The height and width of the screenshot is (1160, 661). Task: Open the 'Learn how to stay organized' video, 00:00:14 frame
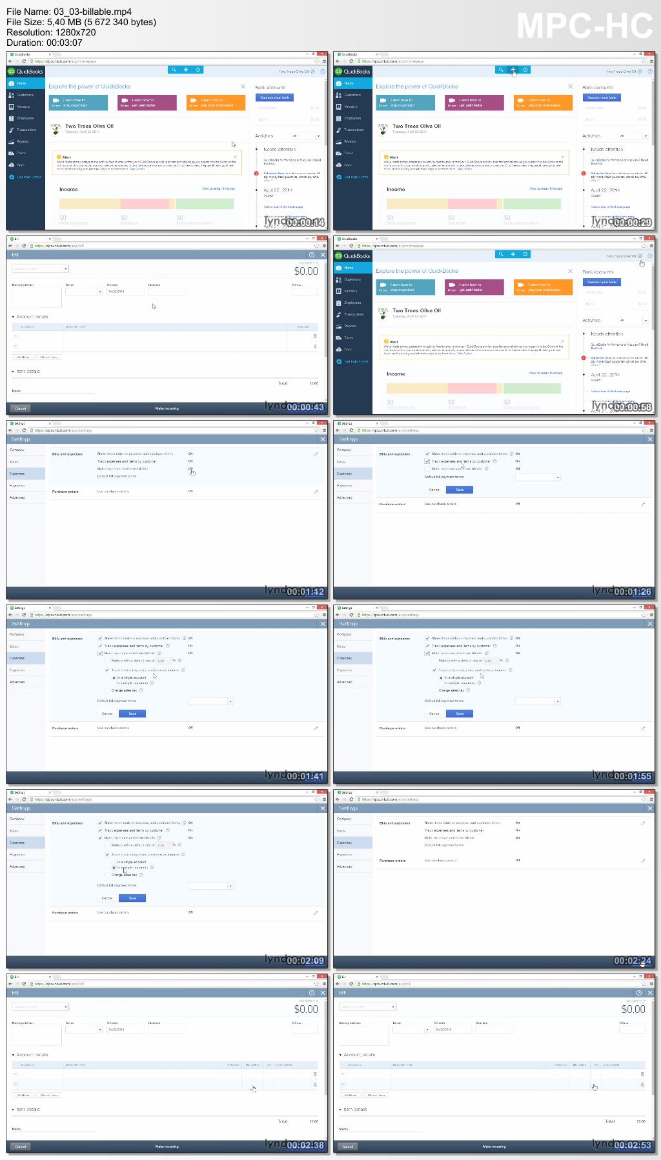78,103
